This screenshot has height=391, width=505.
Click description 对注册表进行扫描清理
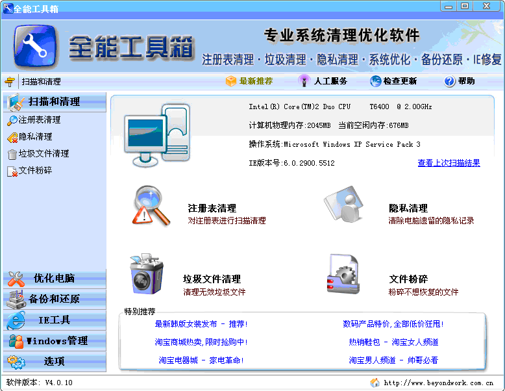227,221
